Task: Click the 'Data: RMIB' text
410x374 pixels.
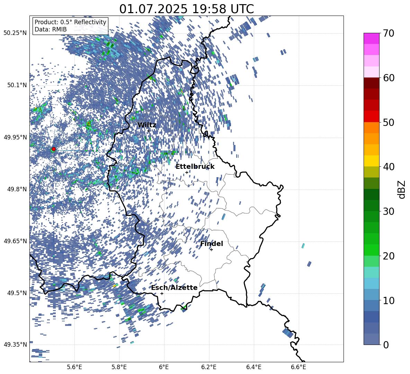Action: pyautogui.click(x=51, y=29)
